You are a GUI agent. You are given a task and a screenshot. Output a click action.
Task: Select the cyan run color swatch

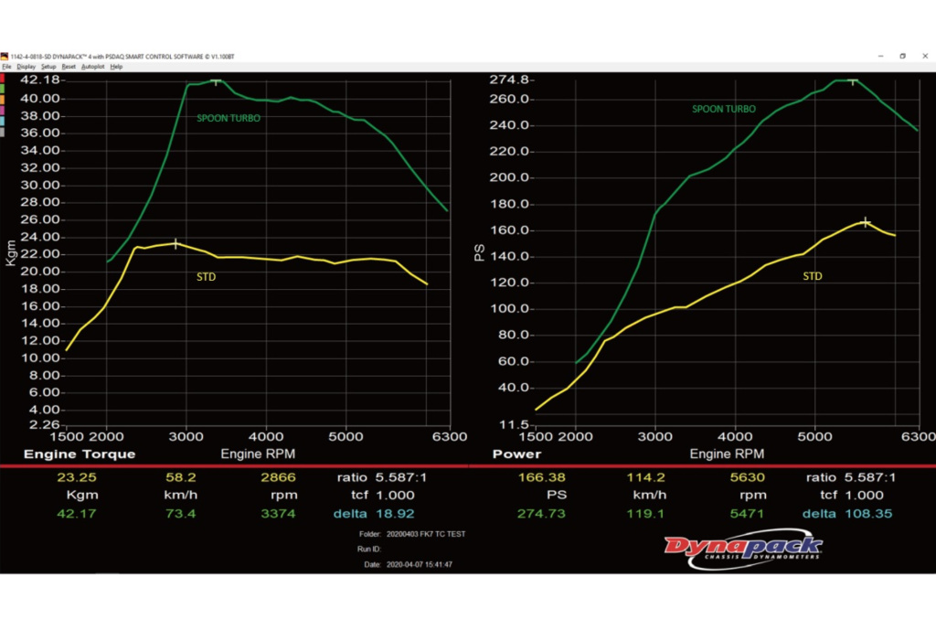[x=4, y=121]
